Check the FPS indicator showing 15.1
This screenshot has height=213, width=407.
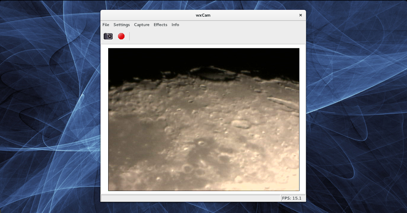pos(292,198)
